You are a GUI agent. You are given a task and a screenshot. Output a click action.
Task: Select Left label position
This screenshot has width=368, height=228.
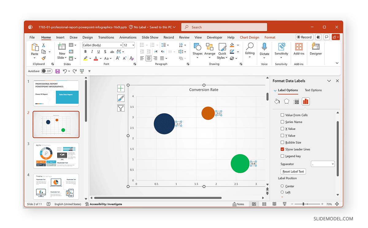click(282, 192)
